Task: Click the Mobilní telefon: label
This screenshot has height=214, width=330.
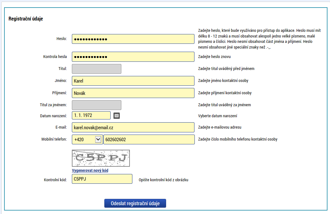Action: (x=54, y=139)
